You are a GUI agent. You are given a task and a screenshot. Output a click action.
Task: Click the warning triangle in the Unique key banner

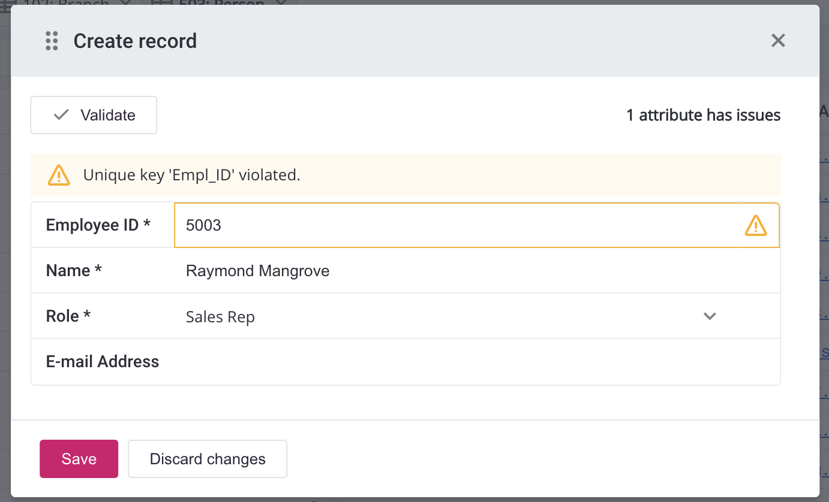click(x=58, y=175)
